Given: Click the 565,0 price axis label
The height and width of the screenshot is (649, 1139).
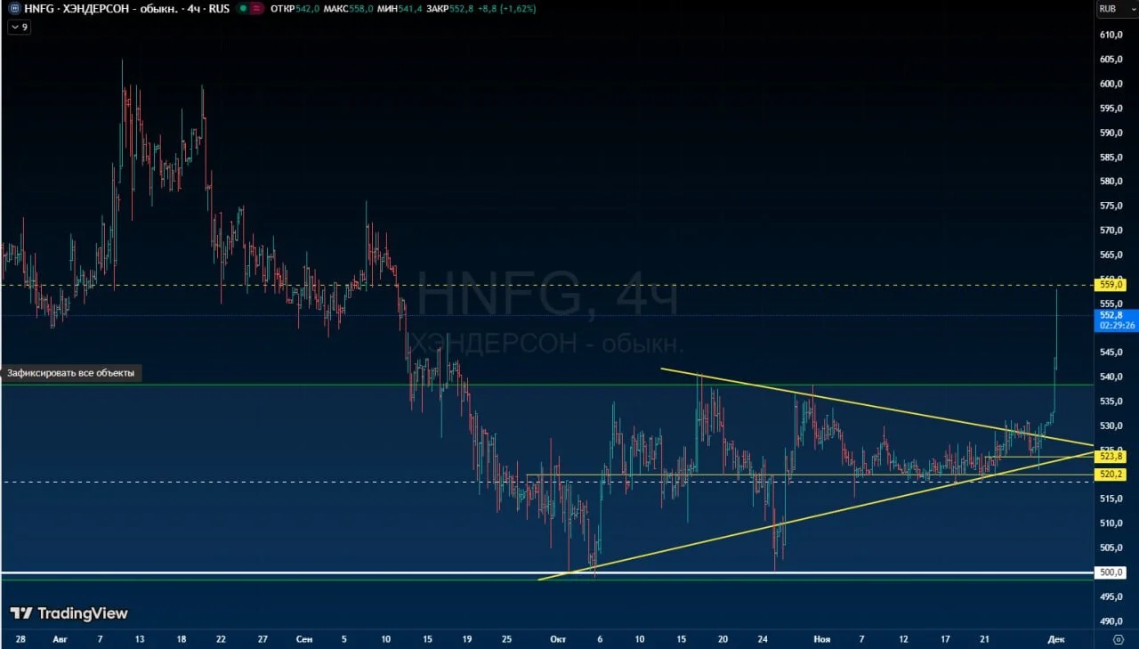Looking at the screenshot, I should pyautogui.click(x=1111, y=255).
